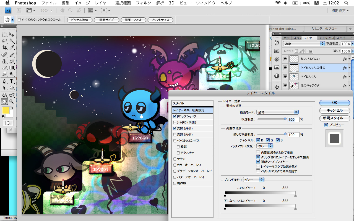Select the Healing Brush tool
This screenshot has height=221, width=354.
(x=4, y=55)
